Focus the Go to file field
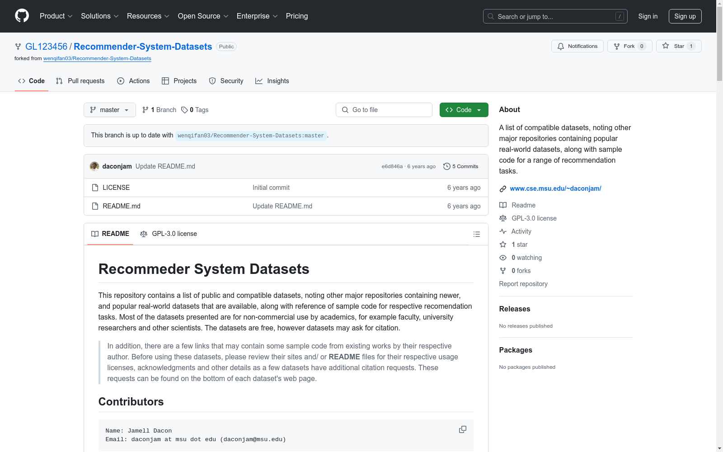723x452 pixels. (384, 110)
